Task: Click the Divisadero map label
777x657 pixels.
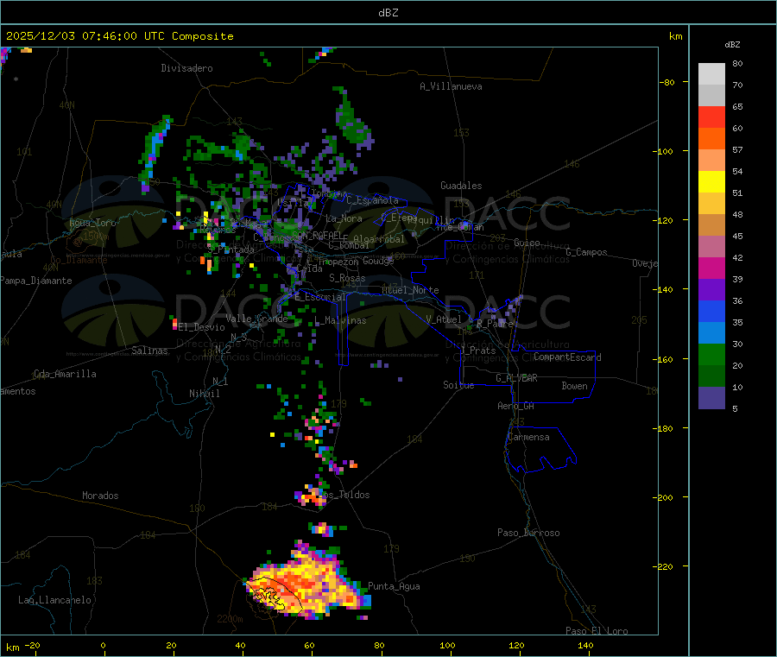Action: 186,68
